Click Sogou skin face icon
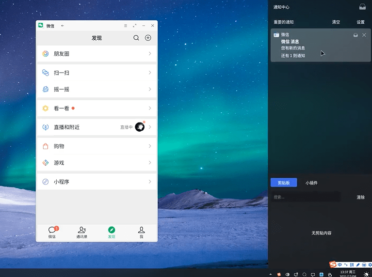Image resolution: width=372 pixels, height=277 pixels. (x=364, y=265)
